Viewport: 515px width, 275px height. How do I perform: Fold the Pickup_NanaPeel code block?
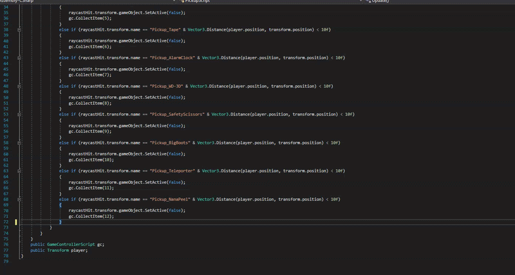(x=19, y=199)
